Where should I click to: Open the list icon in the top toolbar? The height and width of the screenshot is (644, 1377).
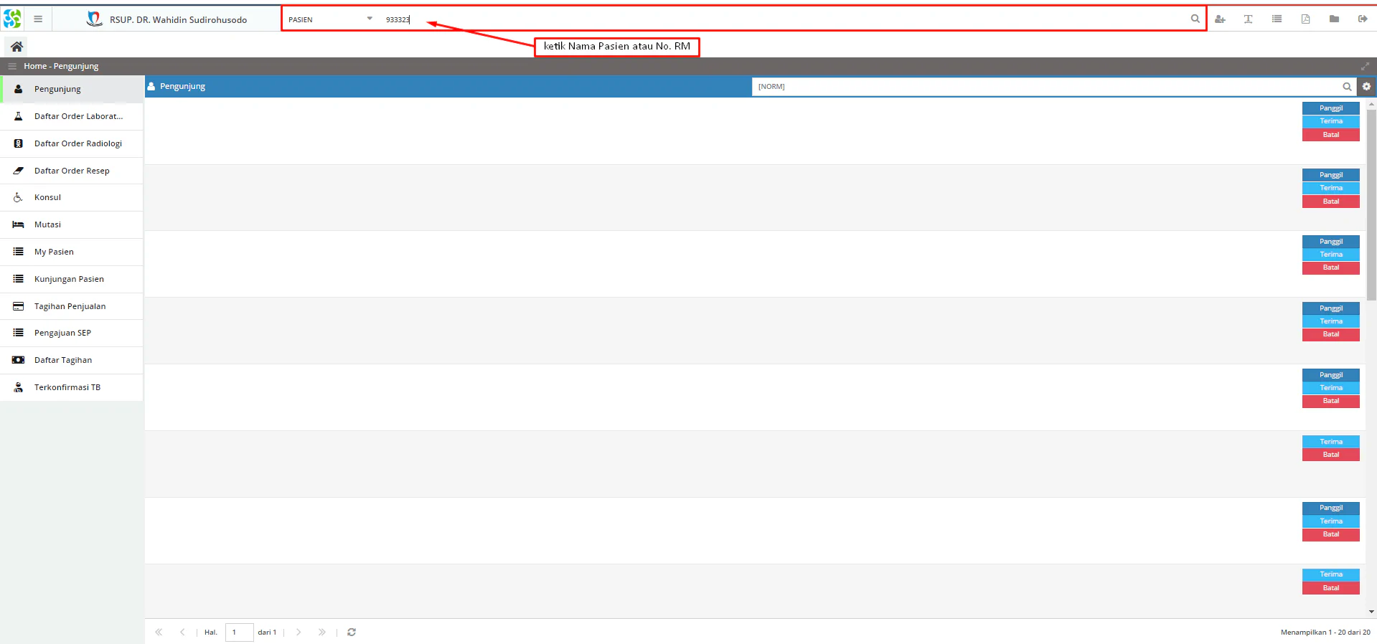[x=1277, y=19]
